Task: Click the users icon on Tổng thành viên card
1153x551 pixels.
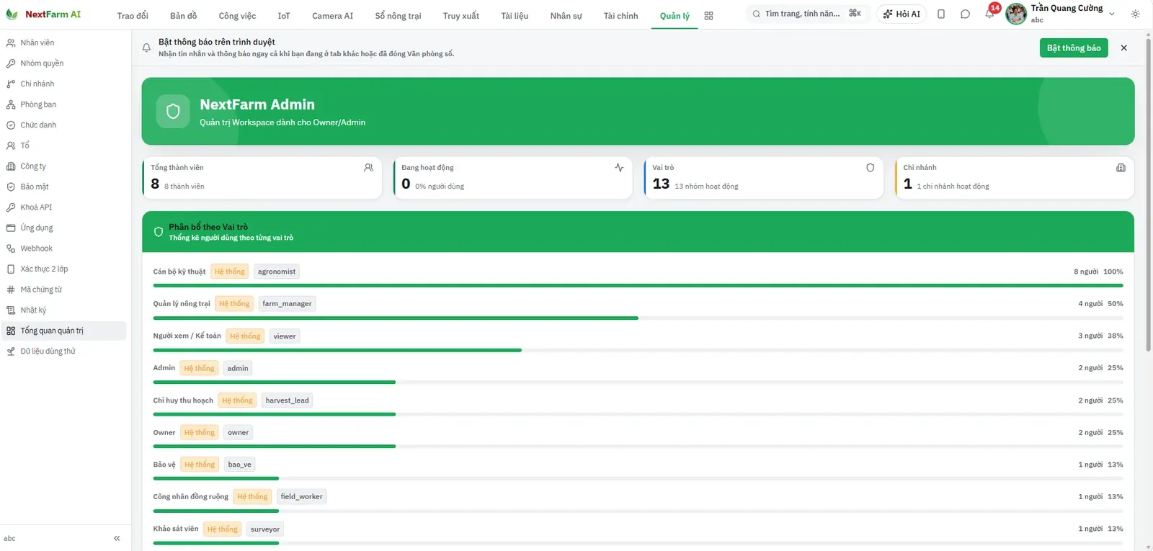Action: click(368, 168)
